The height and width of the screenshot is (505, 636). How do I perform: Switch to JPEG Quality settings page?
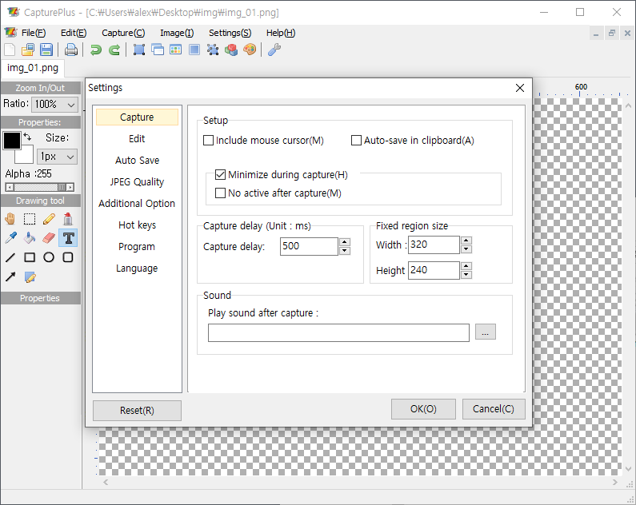click(x=137, y=182)
